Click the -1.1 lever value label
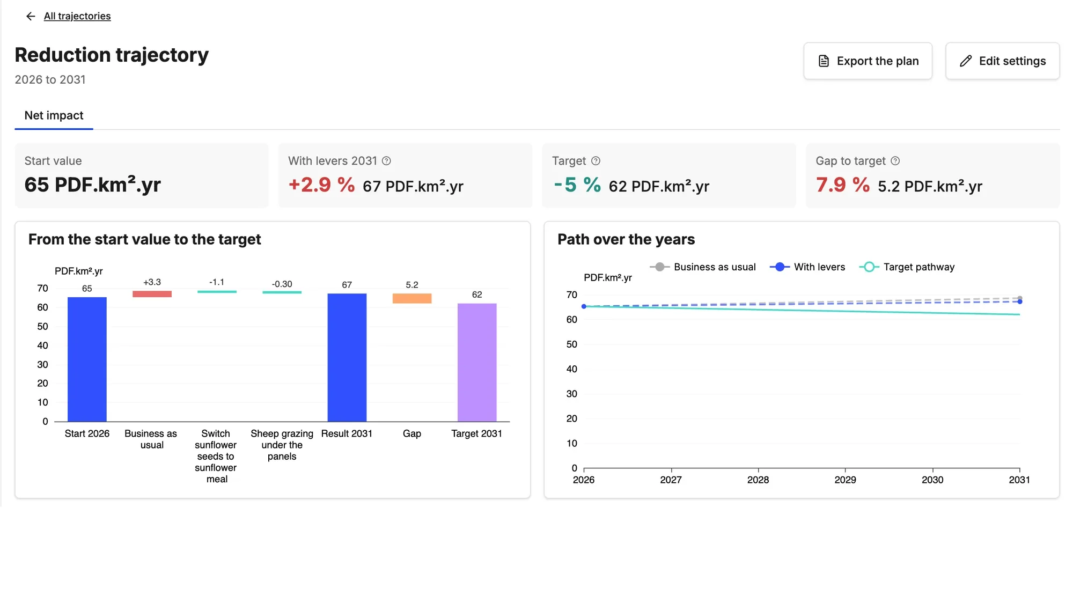This screenshot has width=1073, height=596. click(217, 282)
